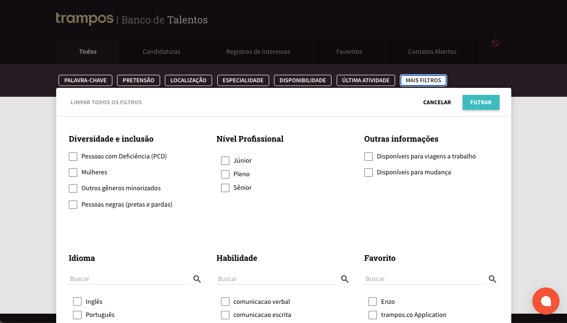Check trampos.co Application favorite
The image size is (567, 323).
tap(373, 315)
